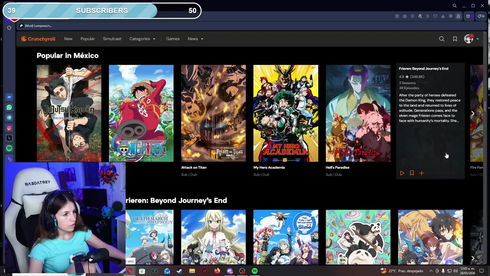
Task: Add Frieren to watchlist via card bookmark
Action: (412, 173)
